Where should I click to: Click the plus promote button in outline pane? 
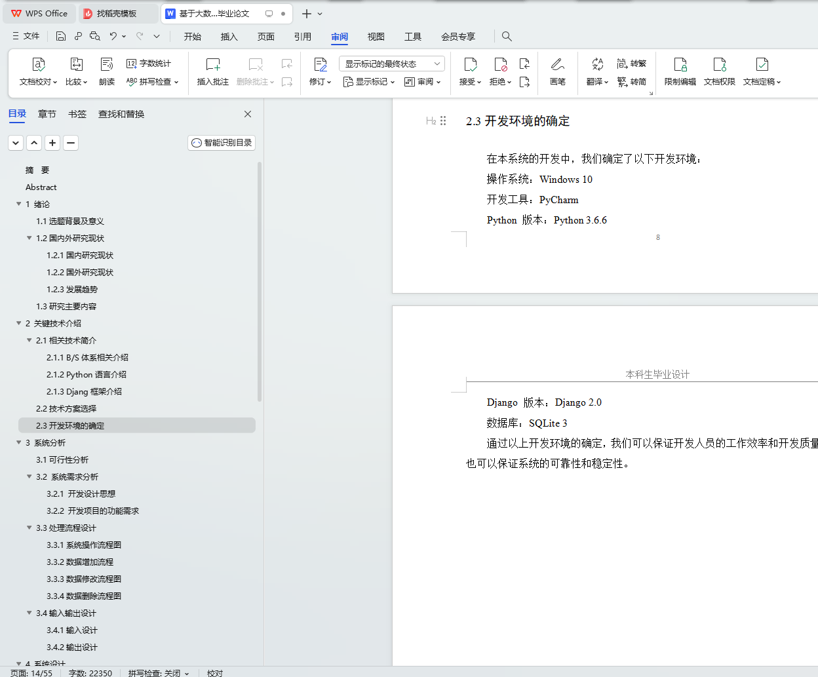click(x=52, y=142)
